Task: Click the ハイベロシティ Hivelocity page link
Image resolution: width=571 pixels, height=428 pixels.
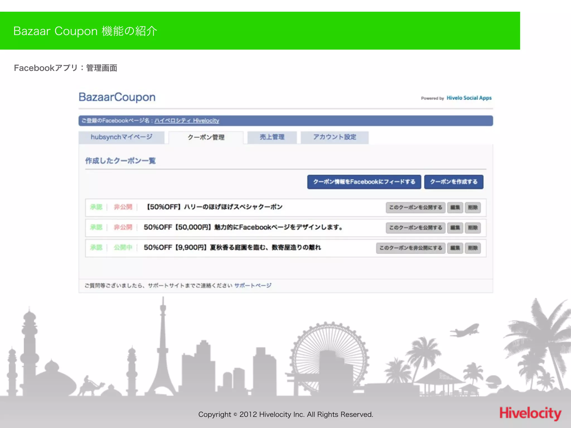Action: pyautogui.click(x=187, y=121)
